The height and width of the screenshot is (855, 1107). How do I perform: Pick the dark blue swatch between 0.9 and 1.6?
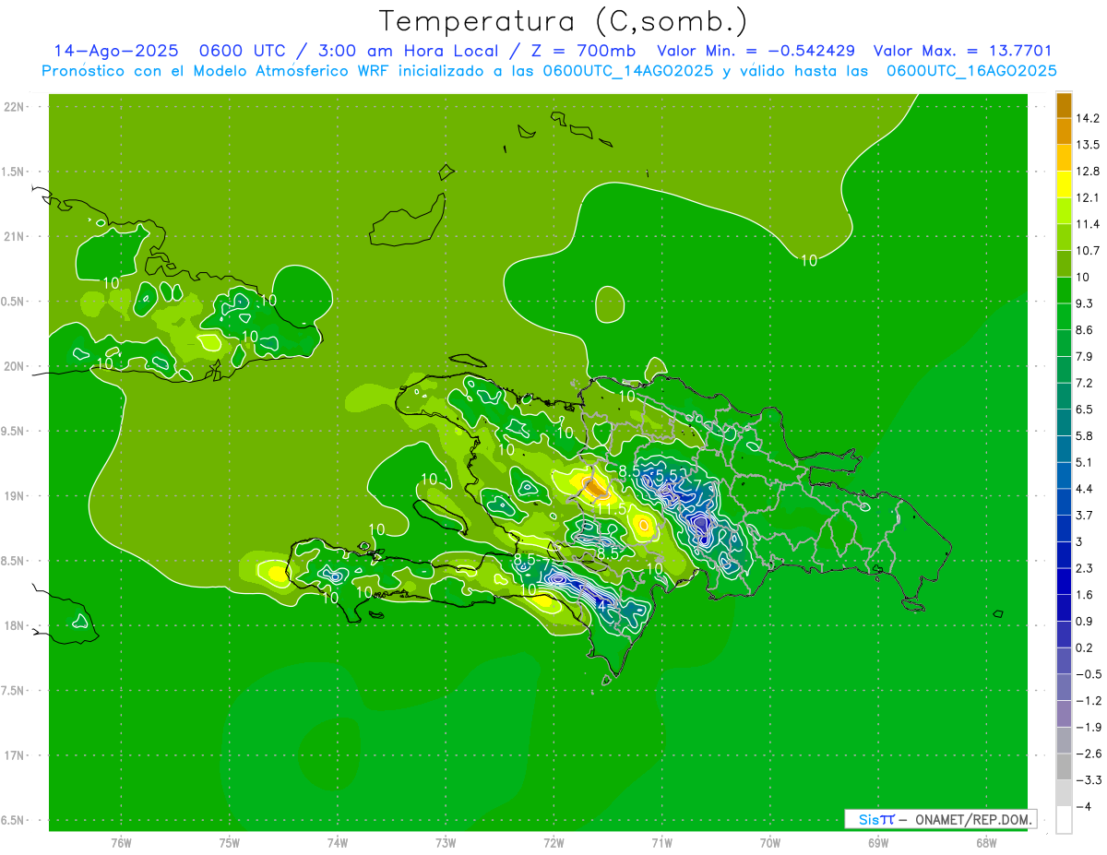1064,607
